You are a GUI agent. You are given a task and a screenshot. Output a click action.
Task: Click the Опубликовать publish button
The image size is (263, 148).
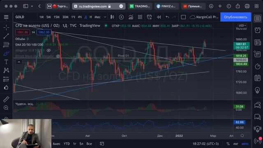[x=235, y=17]
